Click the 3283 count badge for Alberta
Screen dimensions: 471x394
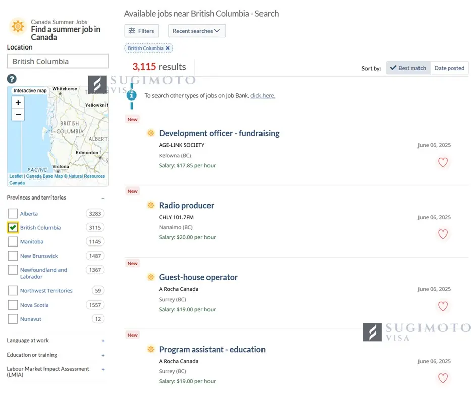pos(95,214)
